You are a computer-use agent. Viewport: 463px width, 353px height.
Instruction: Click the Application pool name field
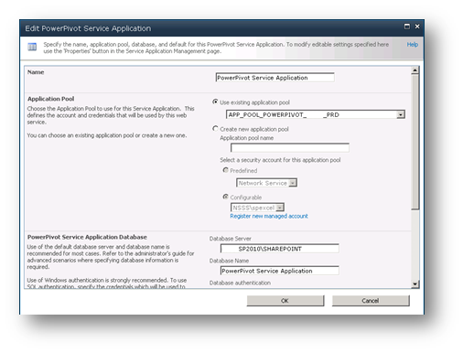click(290, 148)
